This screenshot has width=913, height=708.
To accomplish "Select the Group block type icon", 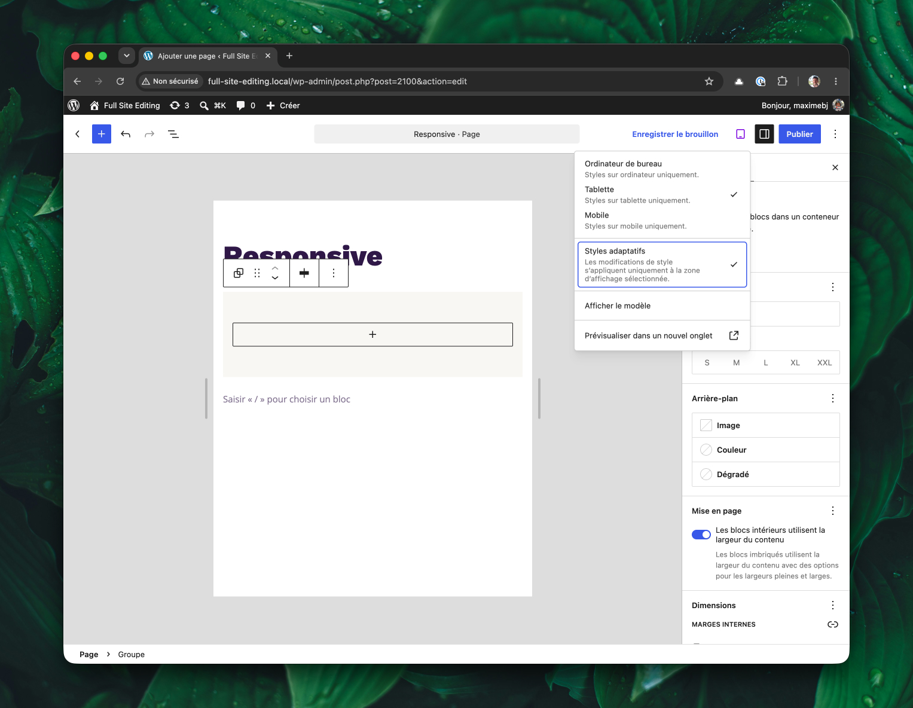I will pyautogui.click(x=239, y=273).
